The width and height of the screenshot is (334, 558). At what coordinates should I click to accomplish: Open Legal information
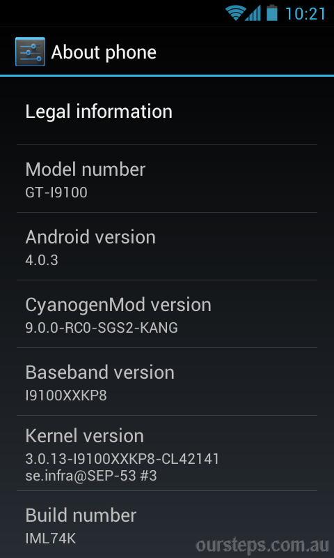coord(167,112)
